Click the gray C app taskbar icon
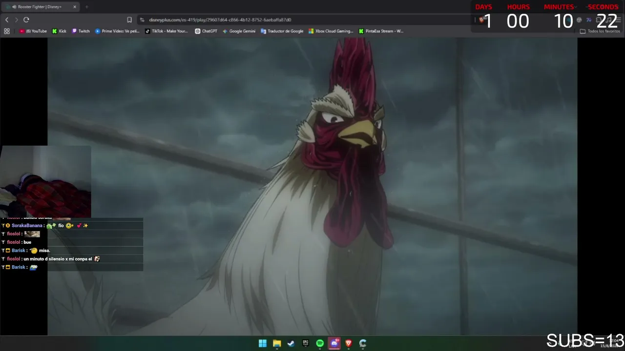Viewport: 625px width, 351px height. (363, 343)
